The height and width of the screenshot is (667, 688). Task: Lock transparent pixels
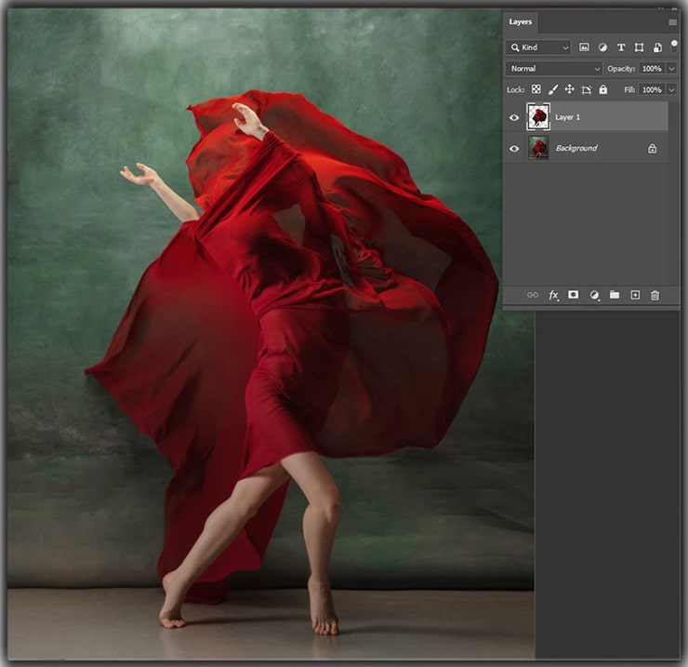[x=536, y=89]
